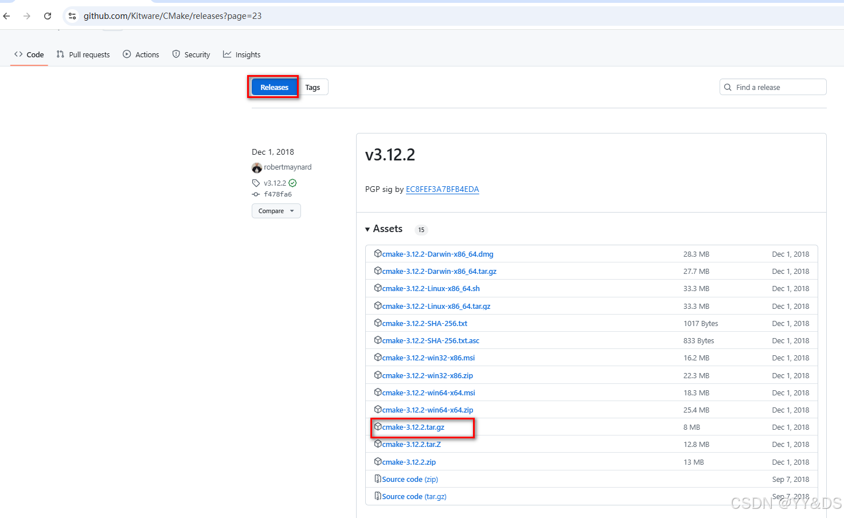Open the v3.12.2 release title
844x518 pixels.
[390, 155]
